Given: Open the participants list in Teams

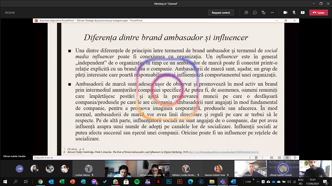Looking at the screenshot, I should [246, 12].
